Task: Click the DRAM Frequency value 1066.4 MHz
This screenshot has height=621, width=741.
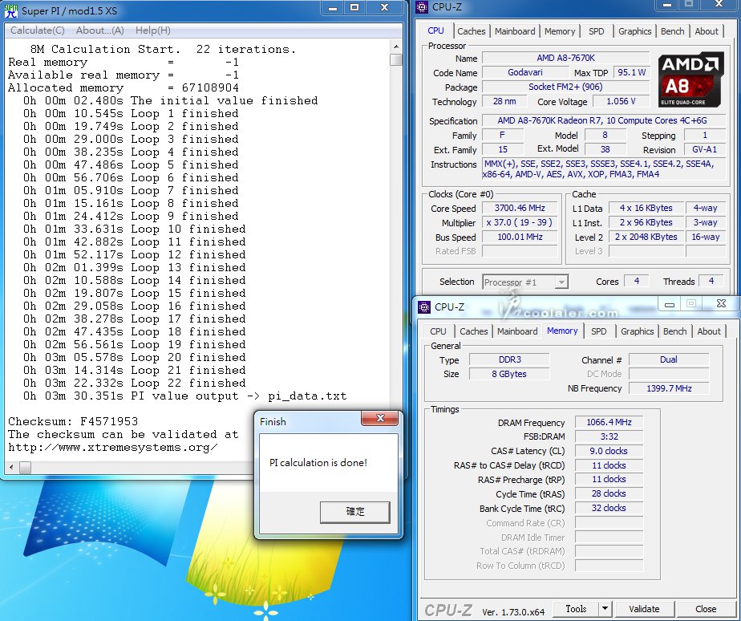Action: (609, 422)
